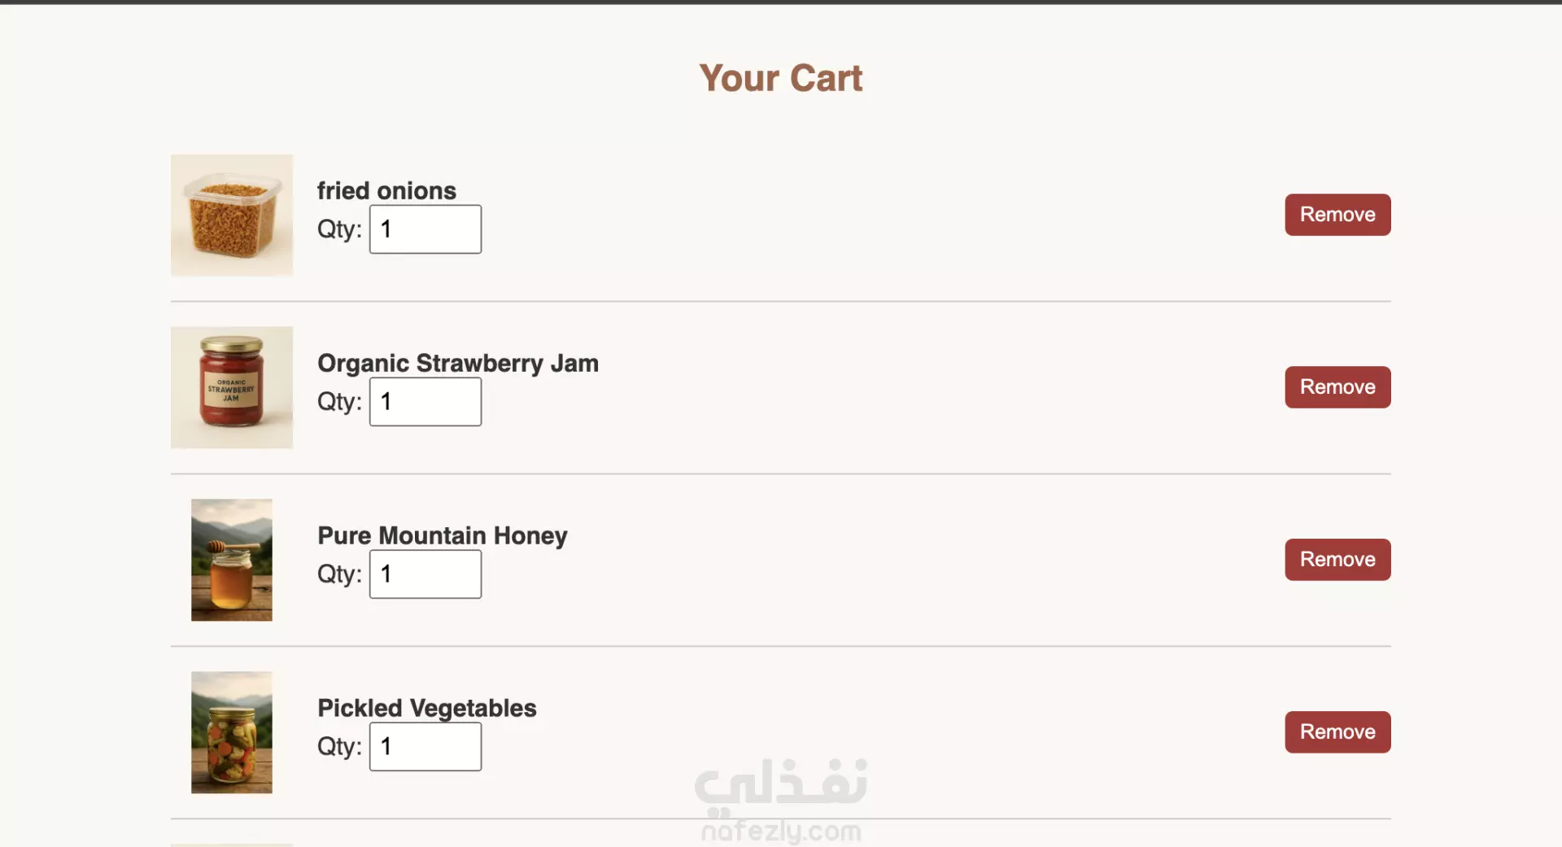Remove Organic Strawberry Jam from cart
This screenshot has height=847, width=1562.
point(1337,387)
